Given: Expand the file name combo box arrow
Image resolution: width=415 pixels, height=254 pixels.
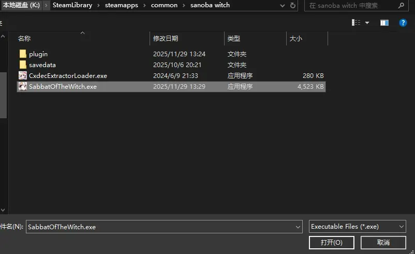Looking at the screenshot, I should coord(298,227).
